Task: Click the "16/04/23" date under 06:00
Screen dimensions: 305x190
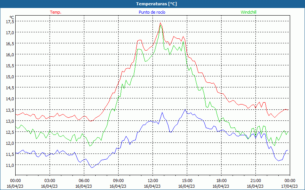Action: [x=84, y=186]
